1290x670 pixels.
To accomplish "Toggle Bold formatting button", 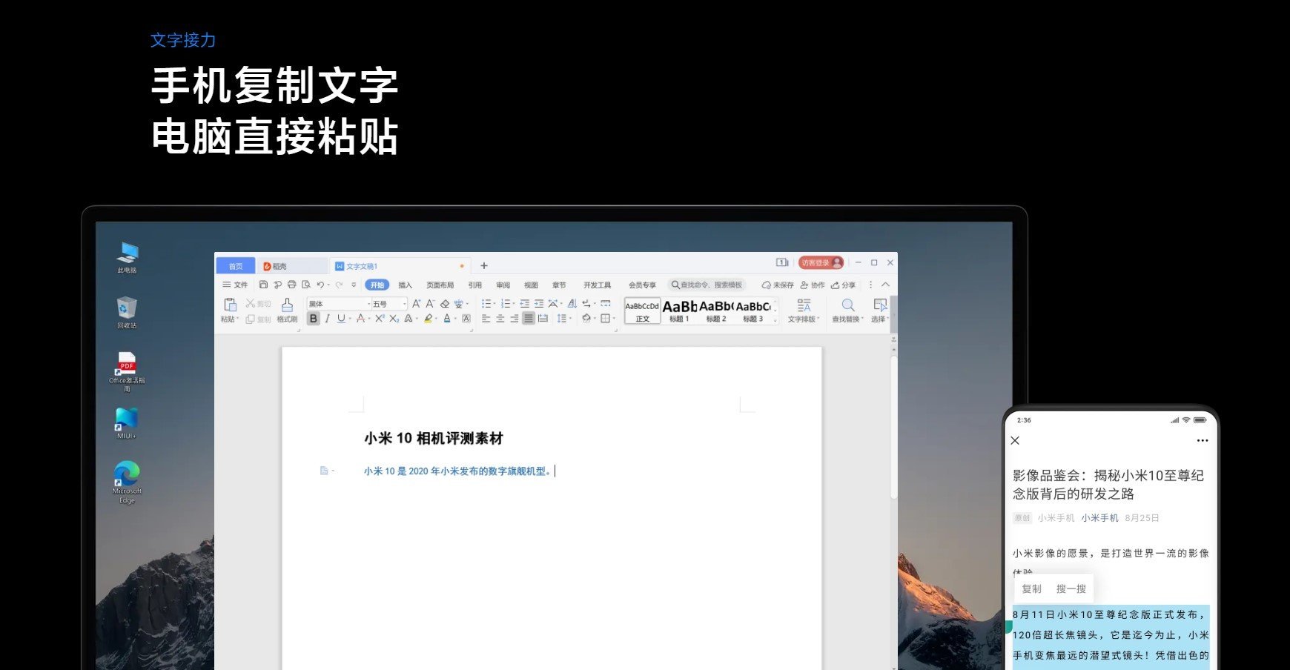I will [313, 319].
